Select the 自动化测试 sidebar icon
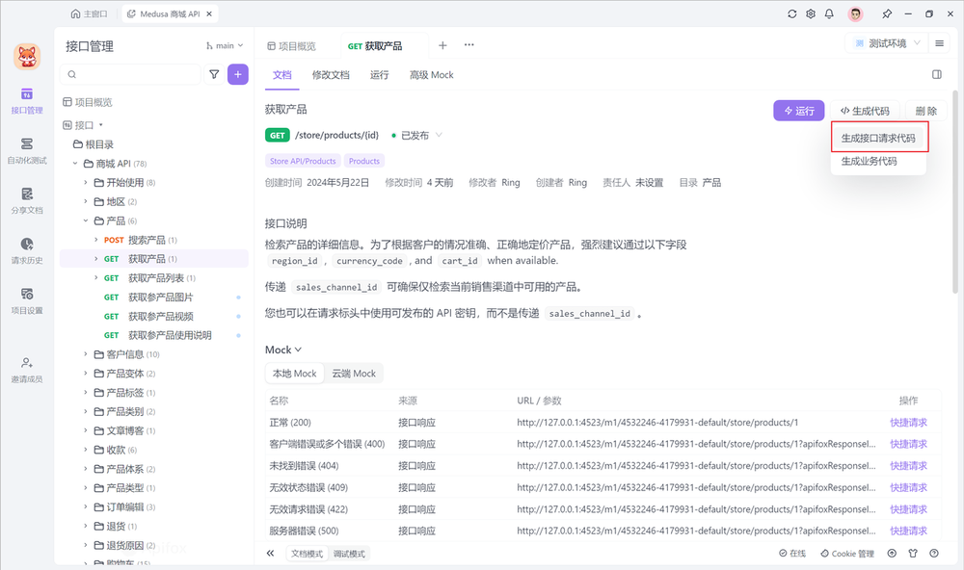Image resolution: width=964 pixels, height=570 pixels. pyautogui.click(x=27, y=150)
